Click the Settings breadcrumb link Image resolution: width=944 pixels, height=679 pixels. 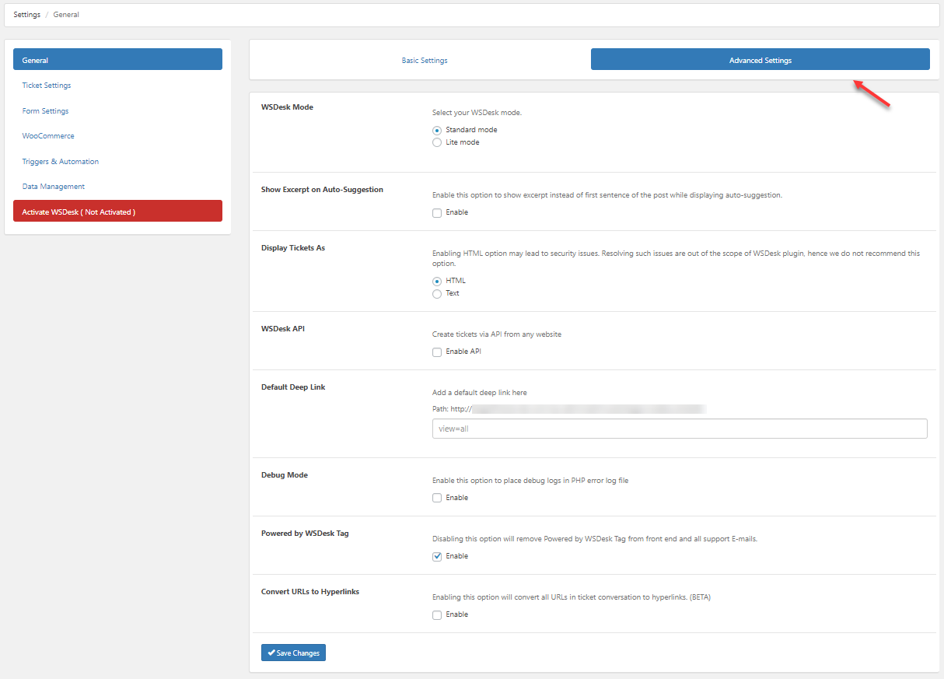[x=27, y=15]
